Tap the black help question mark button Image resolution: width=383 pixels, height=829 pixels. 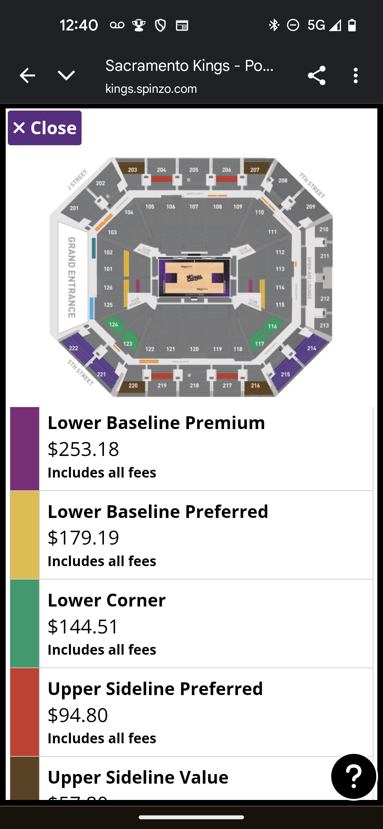click(354, 777)
